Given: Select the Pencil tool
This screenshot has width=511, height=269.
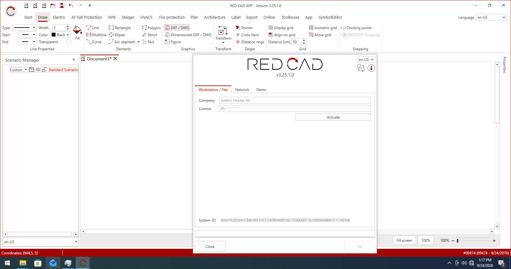Looking at the screenshot, I should 150,35.
